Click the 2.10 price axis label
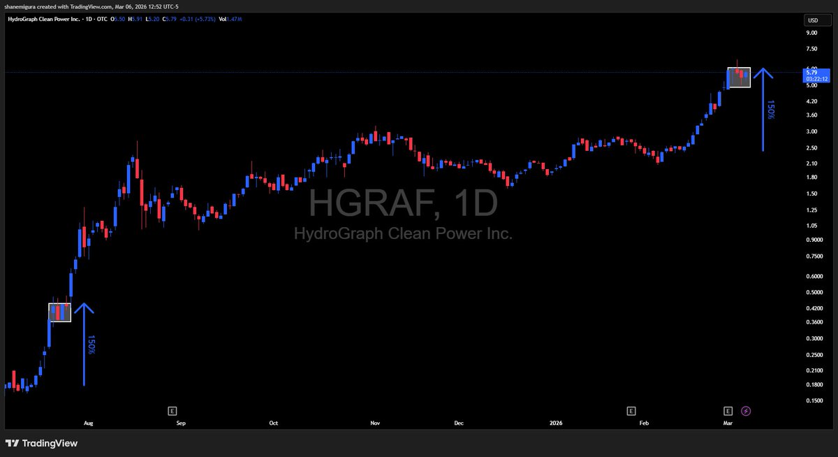 tap(811, 164)
